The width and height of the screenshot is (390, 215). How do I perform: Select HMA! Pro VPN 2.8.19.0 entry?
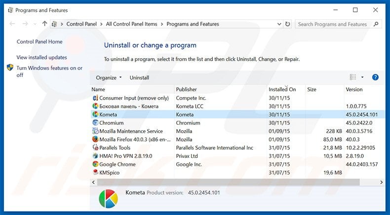pyautogui.click(x=126, y=156)
